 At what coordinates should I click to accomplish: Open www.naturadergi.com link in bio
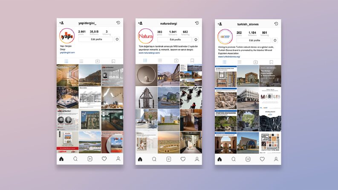[149, 53]
